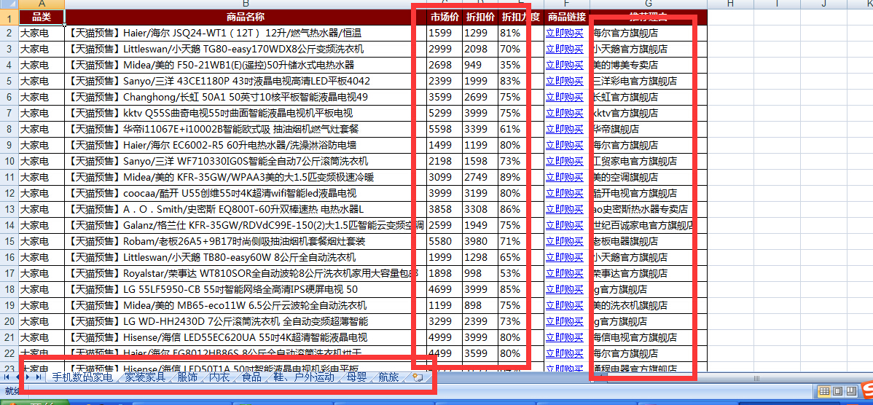Switch to Normal view in the status bar
The image size is (873, 405).
pos(823,391)
